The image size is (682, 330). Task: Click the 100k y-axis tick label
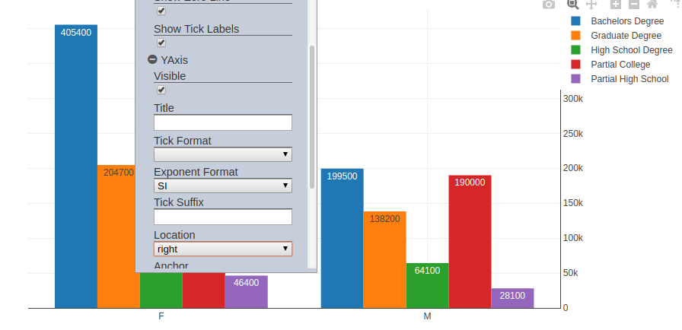point(573,238)
